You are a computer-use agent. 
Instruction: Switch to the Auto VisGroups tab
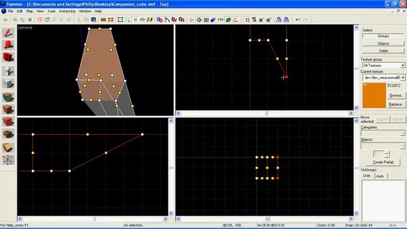380,176
